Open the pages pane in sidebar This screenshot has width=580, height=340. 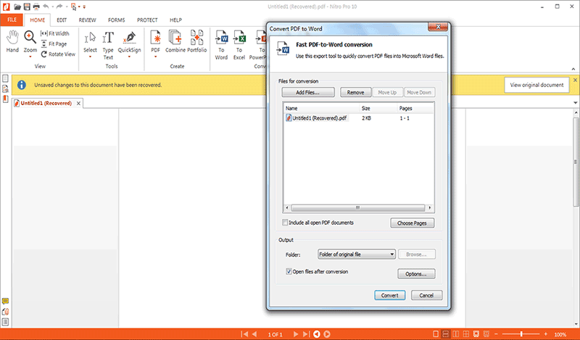5,78
